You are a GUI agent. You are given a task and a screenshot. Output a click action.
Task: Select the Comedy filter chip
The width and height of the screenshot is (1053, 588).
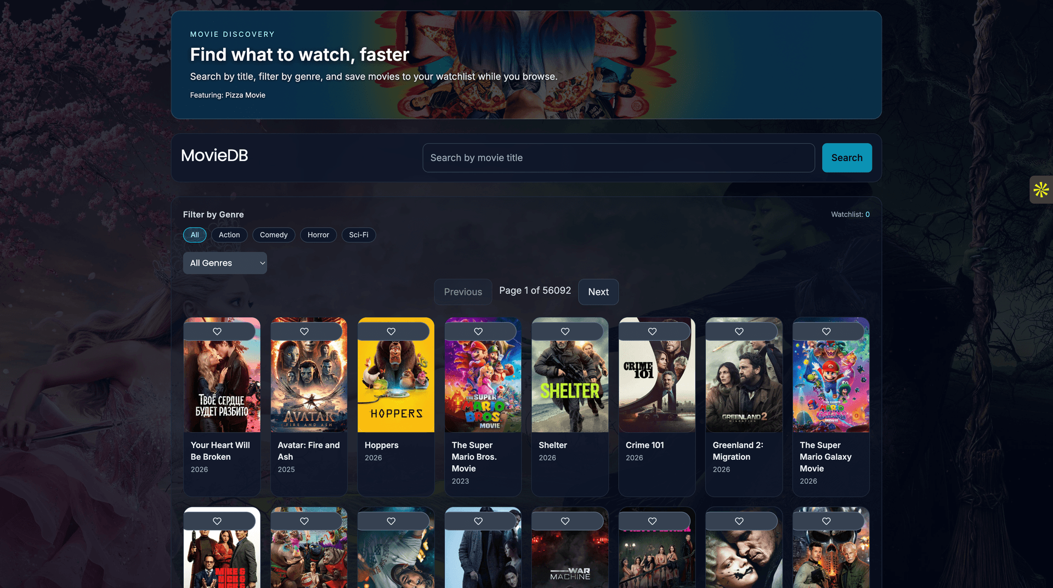pyautogui.click(x=273, y=235)
